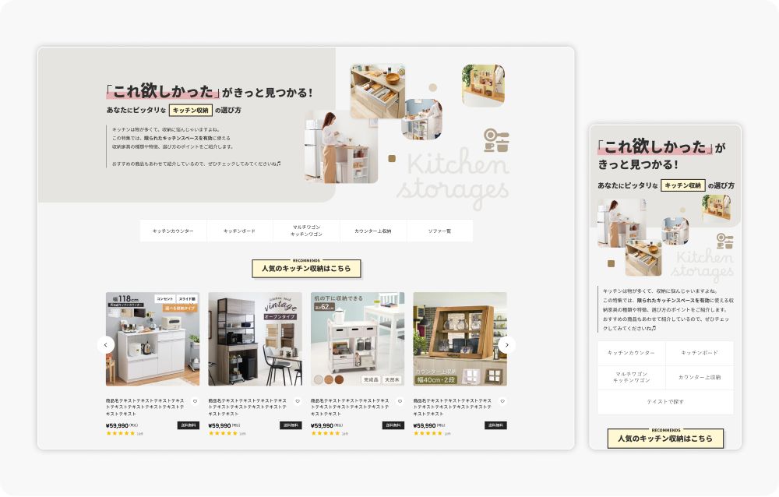Open the カウンター上収納 tab in the desktop navigation

pos(372,231)
